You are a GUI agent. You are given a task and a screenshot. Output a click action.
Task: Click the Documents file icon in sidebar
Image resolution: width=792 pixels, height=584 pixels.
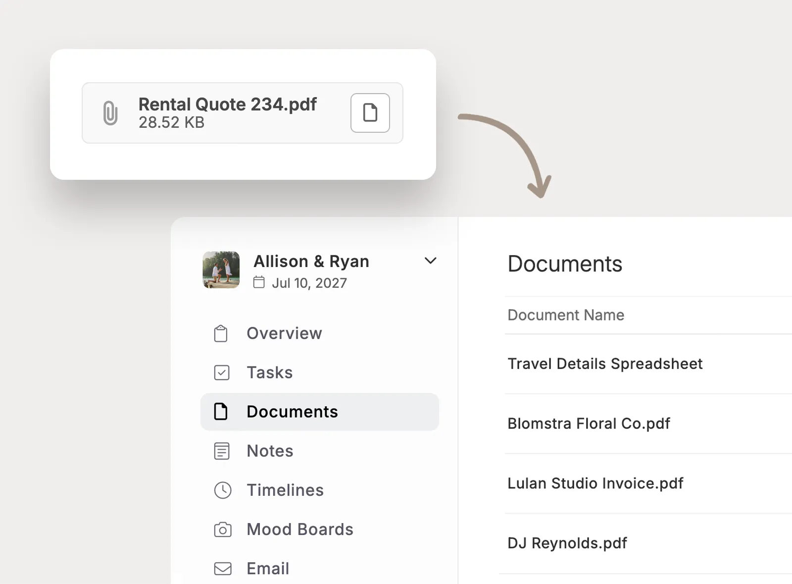221,412
